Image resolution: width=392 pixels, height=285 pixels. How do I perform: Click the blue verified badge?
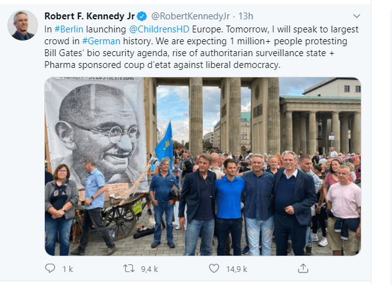pyautogui.click(x=142, y=16)
